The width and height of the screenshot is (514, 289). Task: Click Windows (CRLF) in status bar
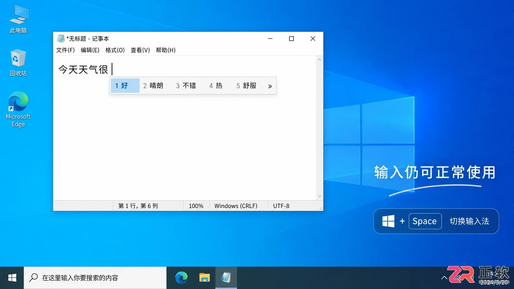point(236,206)
